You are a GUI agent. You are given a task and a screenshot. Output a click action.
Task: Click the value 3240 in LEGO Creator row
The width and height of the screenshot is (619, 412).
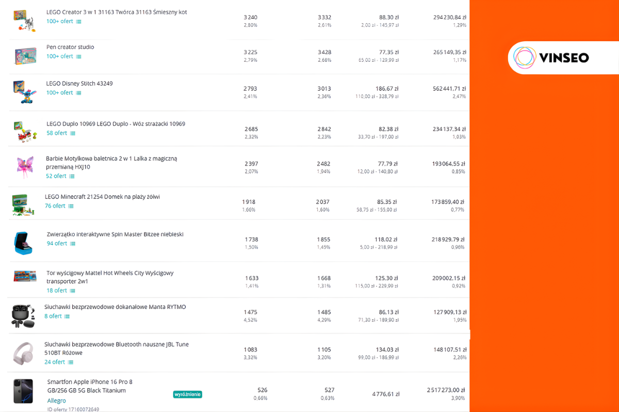click(x=250, y=17)
